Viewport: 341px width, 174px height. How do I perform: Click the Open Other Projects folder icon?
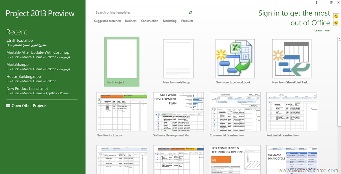8,106
